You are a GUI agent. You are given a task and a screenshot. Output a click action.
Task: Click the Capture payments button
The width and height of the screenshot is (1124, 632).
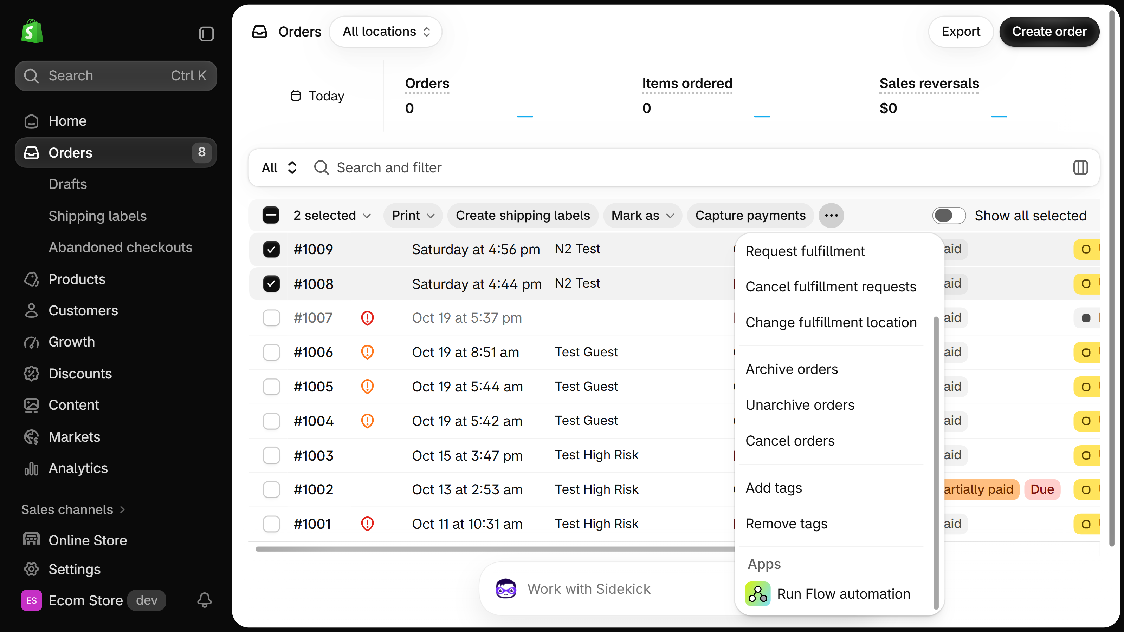[x=750, y=215]
